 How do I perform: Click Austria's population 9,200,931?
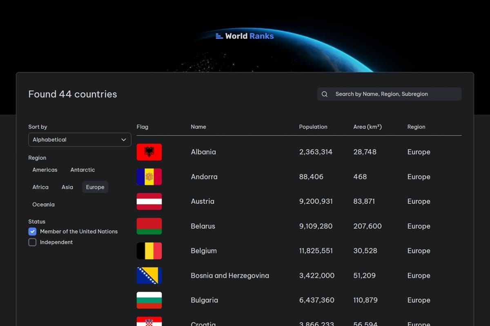pos(316,201)
